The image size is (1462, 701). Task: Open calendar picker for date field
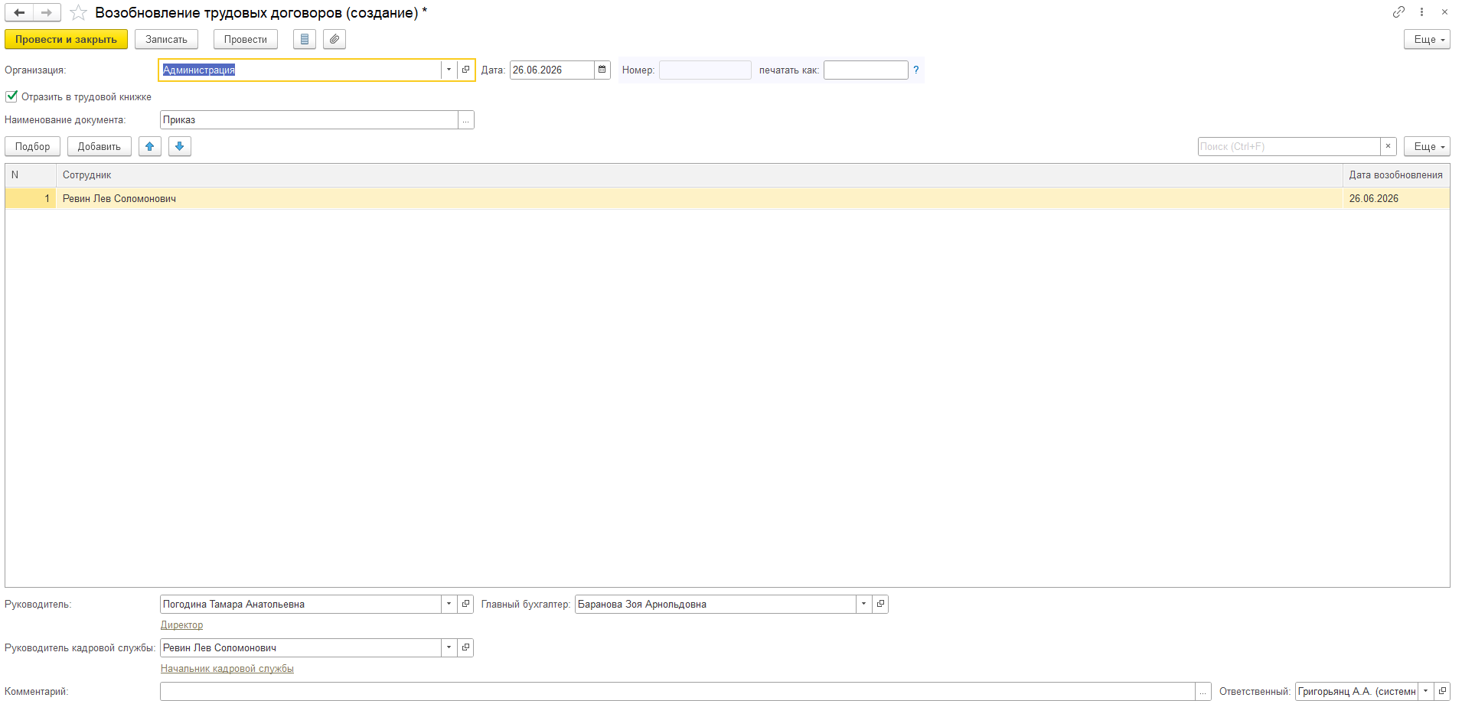(x=602, y=70)
